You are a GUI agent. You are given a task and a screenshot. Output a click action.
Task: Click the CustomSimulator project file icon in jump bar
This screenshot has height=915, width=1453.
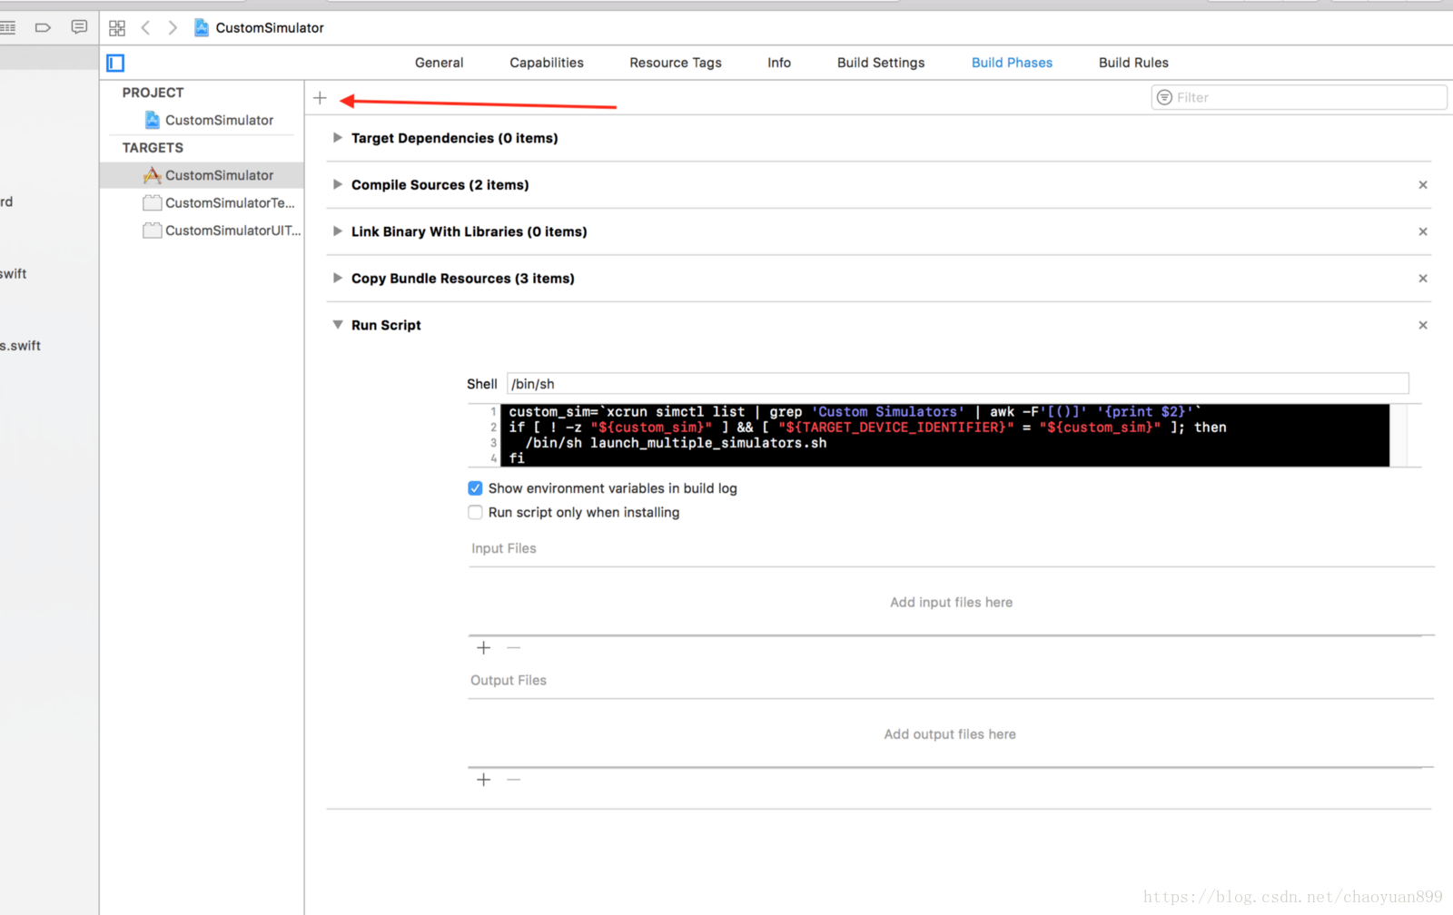pos(202,28)
